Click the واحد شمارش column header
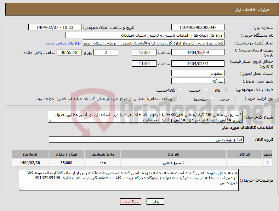Image resolution: width=279 pixels, height=211 pixels. click(103, 154)
